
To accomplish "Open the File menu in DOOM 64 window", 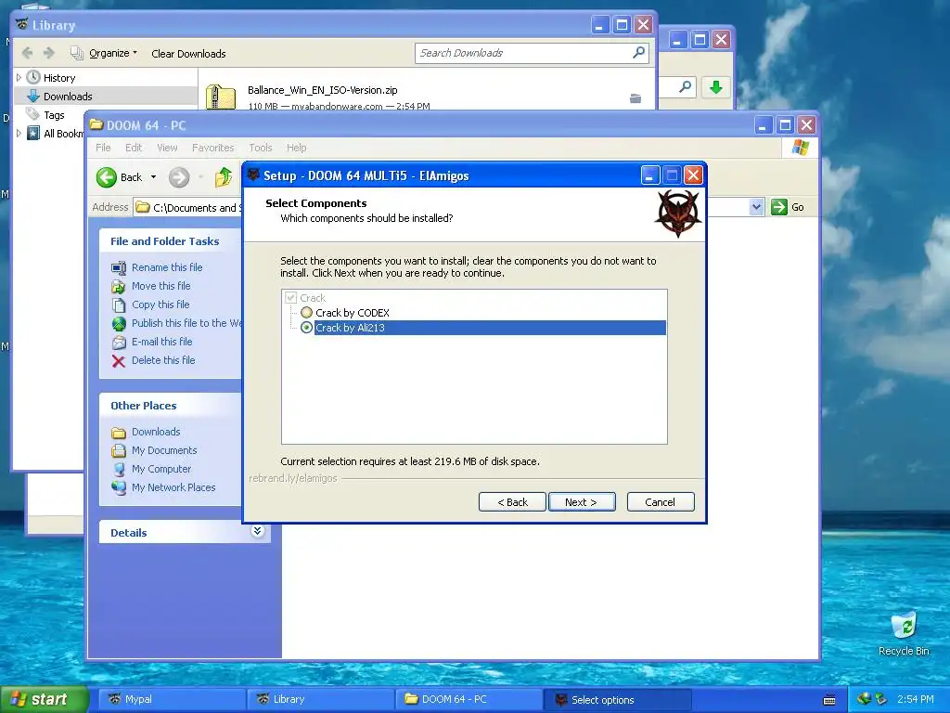I will (x=103, y=148).
